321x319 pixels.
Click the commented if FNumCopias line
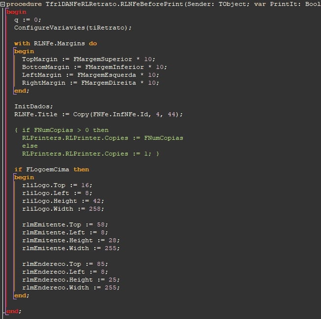tap(61, 130)
